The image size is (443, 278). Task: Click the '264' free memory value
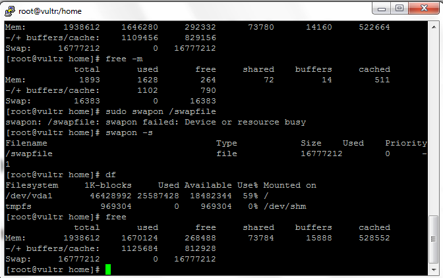208,80
